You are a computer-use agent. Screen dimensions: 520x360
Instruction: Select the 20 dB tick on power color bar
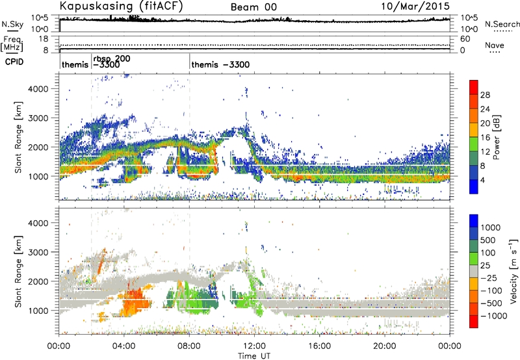point(485,123)
